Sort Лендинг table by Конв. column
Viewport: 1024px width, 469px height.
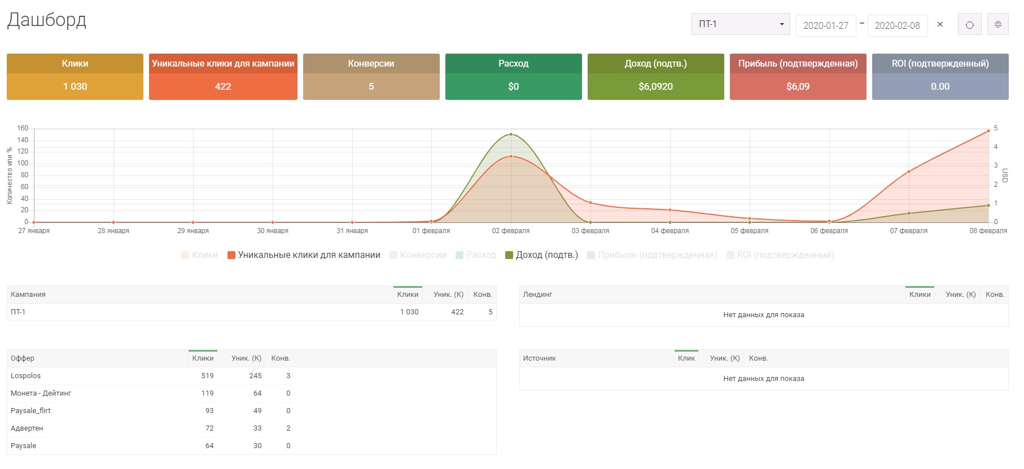(x=995, y=295)
